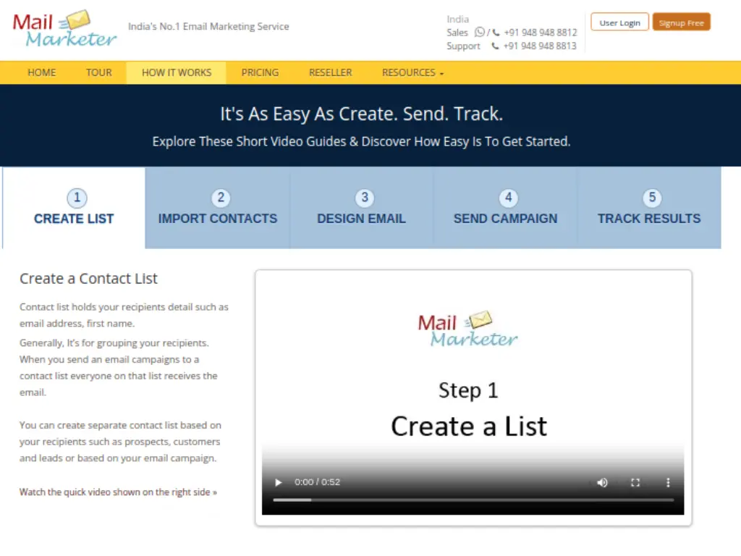The width and height of the screenshot is (741, 556).
Task: Open the video's three-dot options menu
Action: (668, 482)
